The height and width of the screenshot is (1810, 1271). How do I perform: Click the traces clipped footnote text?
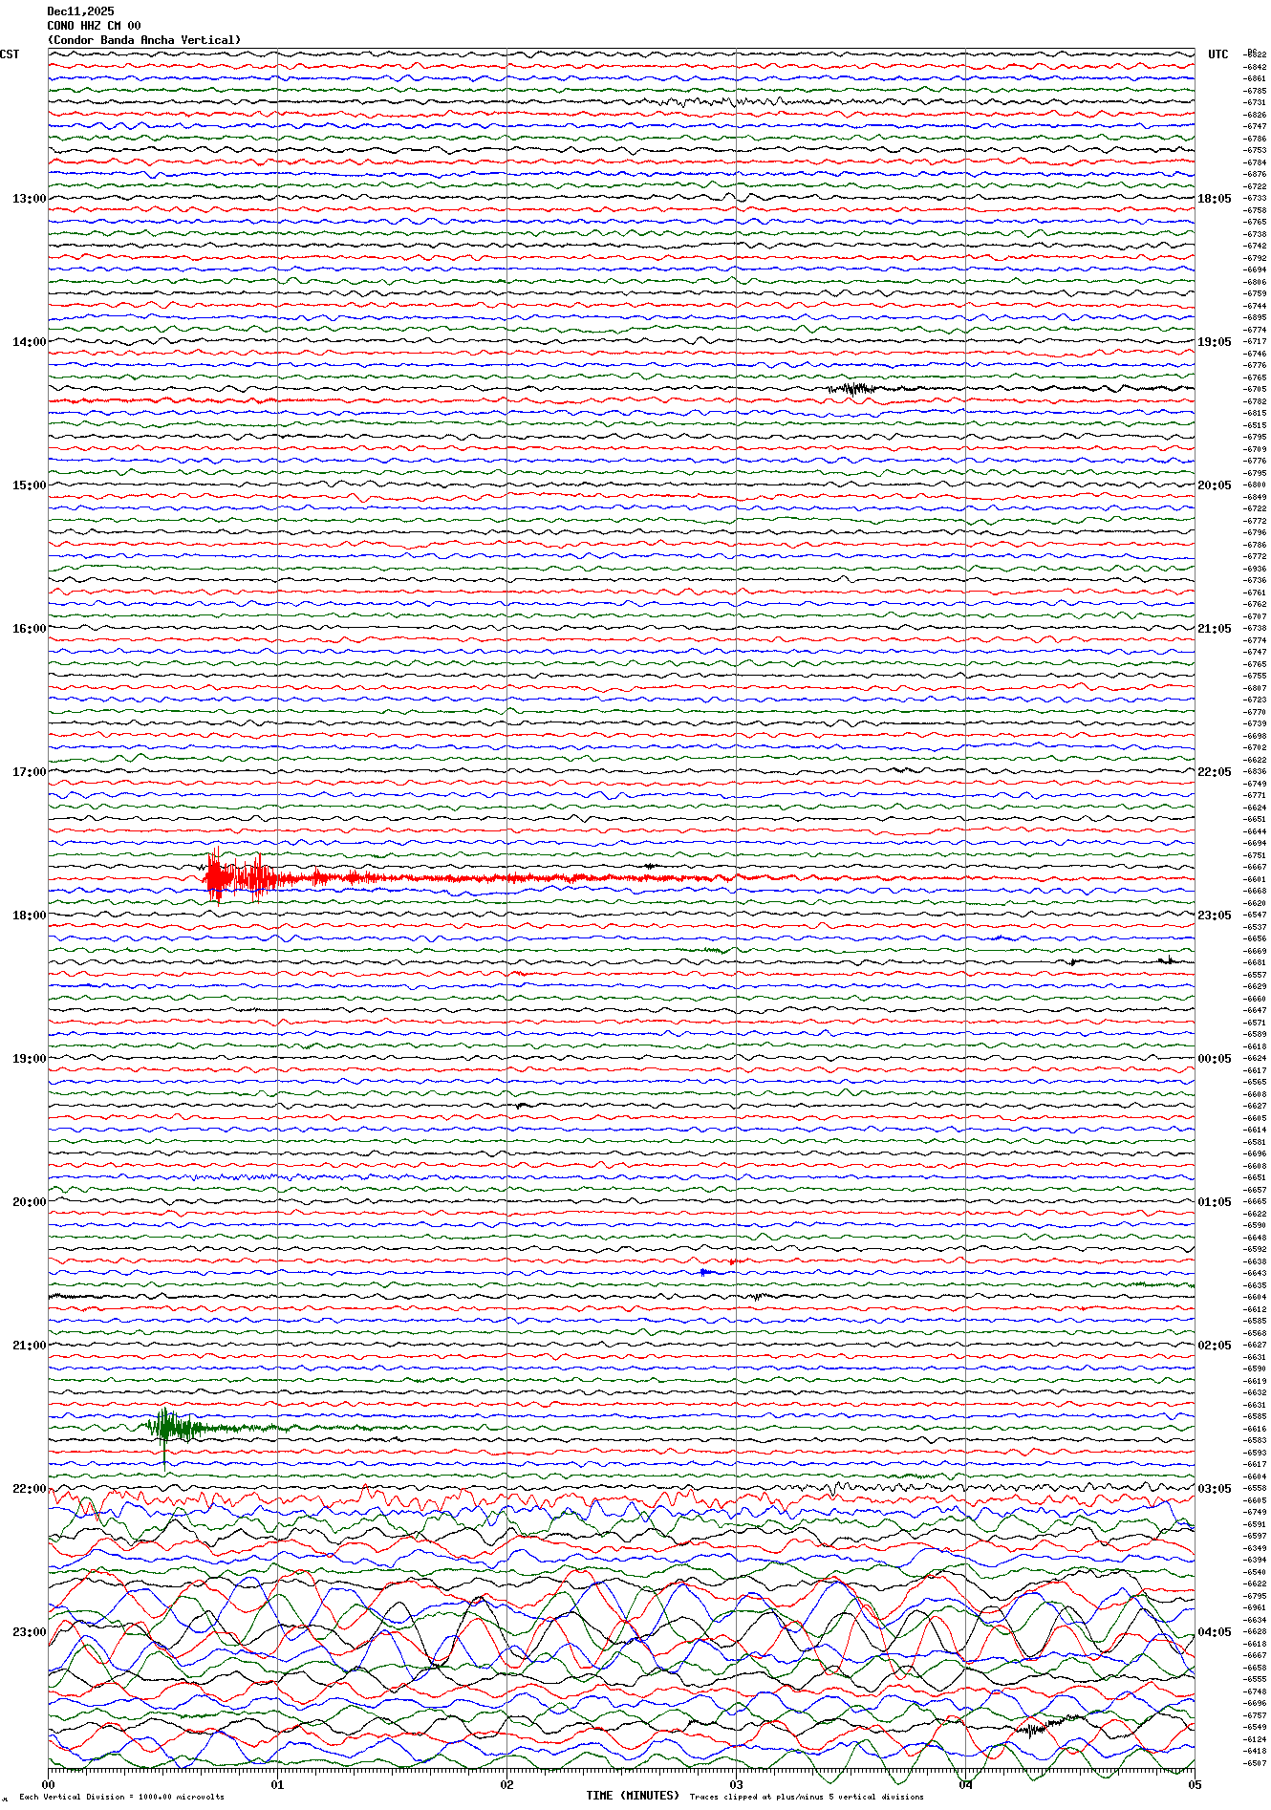pyautogui.click(x=807, y=1797)
